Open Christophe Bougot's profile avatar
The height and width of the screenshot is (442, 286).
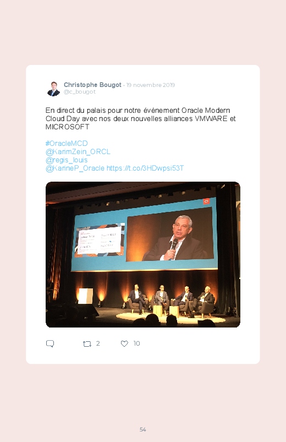pos(53,89)
